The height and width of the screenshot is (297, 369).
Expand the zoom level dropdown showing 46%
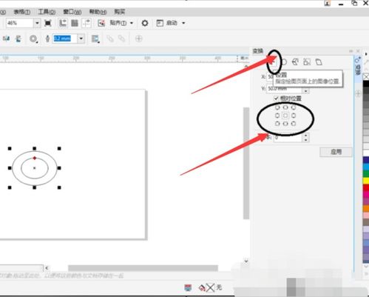[x=37, y=23]
